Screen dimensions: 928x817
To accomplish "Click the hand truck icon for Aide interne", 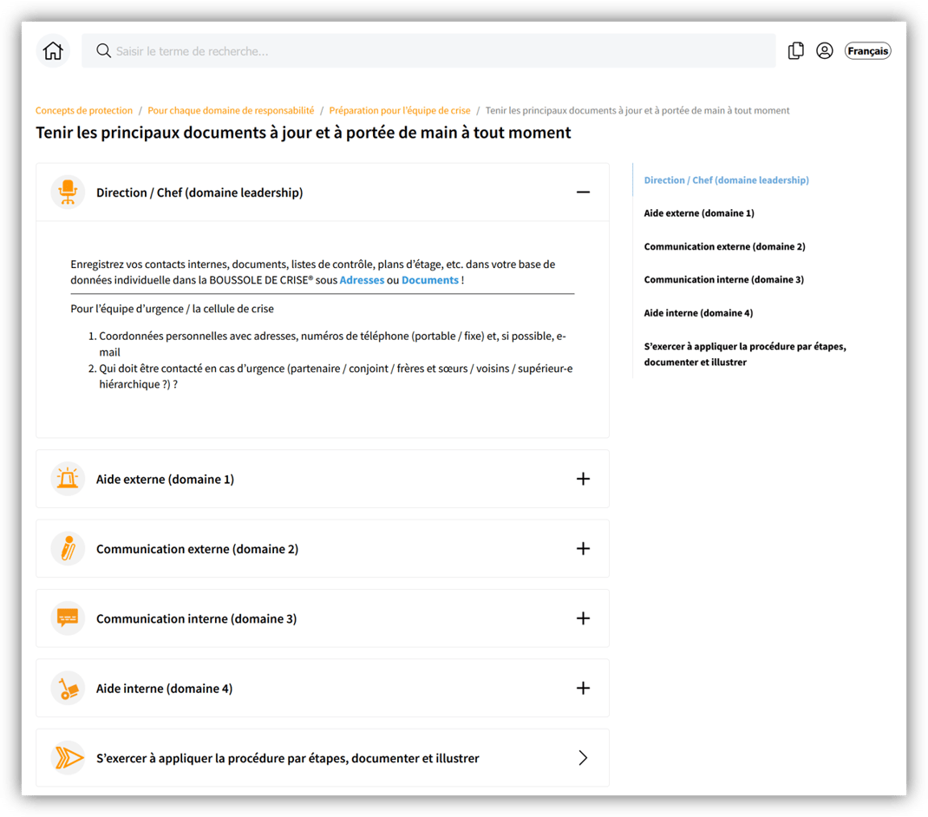I will [x=68, y=689].
